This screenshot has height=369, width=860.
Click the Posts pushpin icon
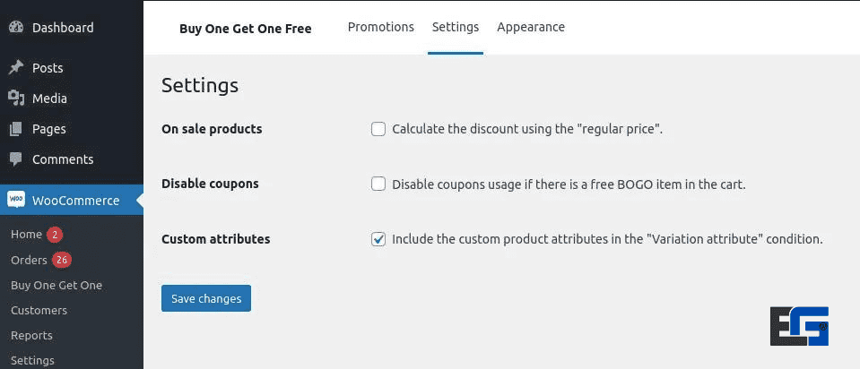tap(16, 68)
